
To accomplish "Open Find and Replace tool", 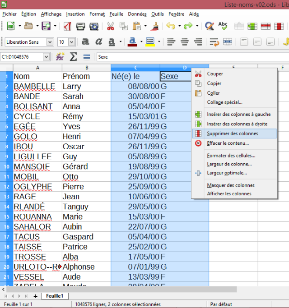I will pos(209,26).
